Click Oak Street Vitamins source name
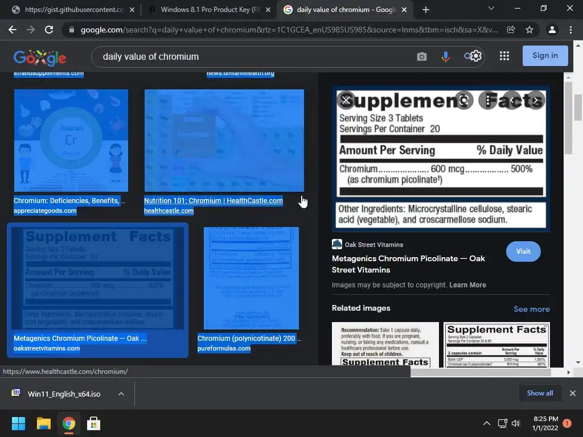The width and height of the screenshot is (583, 437). [373, 245]
